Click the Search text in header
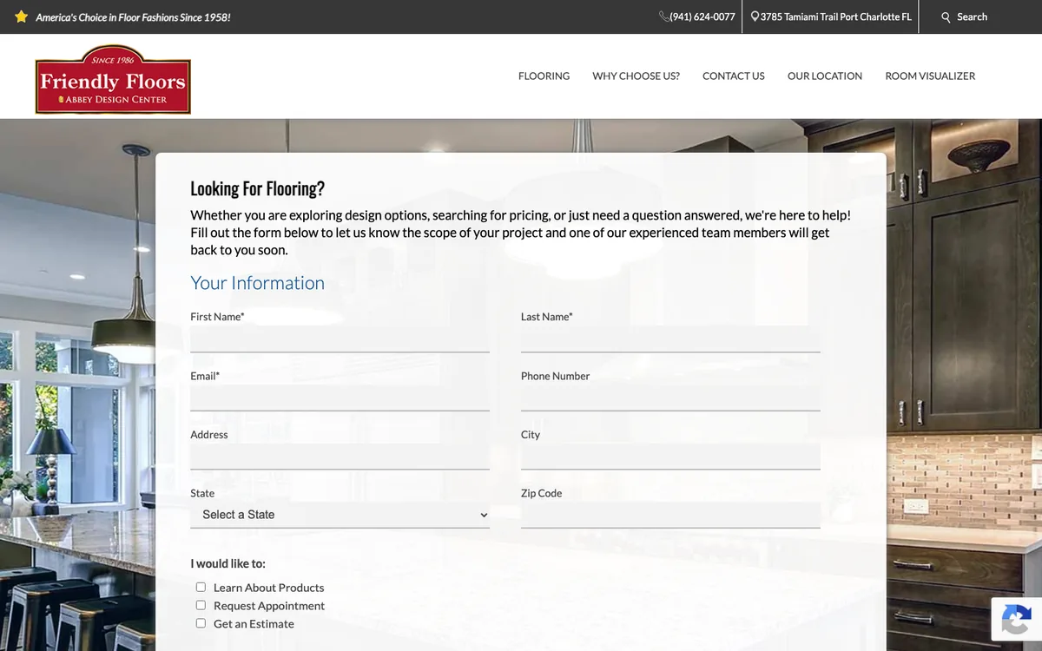Screen dimensions: 1042x651 click(x=972, y=16)
